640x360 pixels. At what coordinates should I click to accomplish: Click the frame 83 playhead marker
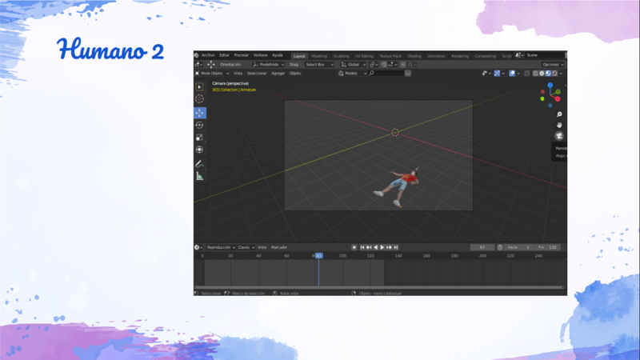pyautogui.click(x=318, y=255)
